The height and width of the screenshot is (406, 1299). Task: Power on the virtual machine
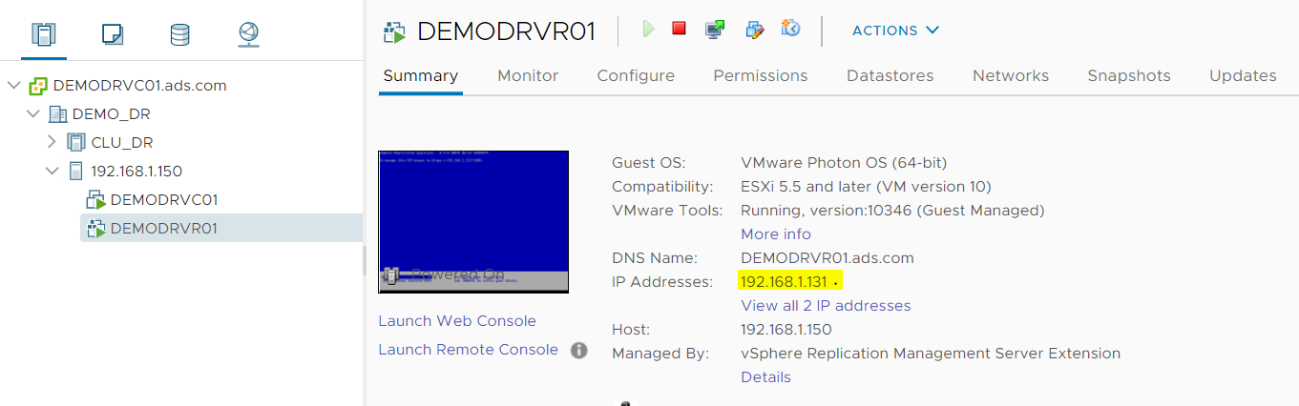pyautogui.click(x=648, y=30)
